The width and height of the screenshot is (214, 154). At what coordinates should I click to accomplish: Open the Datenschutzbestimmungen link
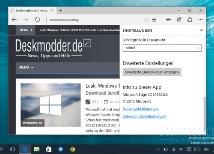144,116
